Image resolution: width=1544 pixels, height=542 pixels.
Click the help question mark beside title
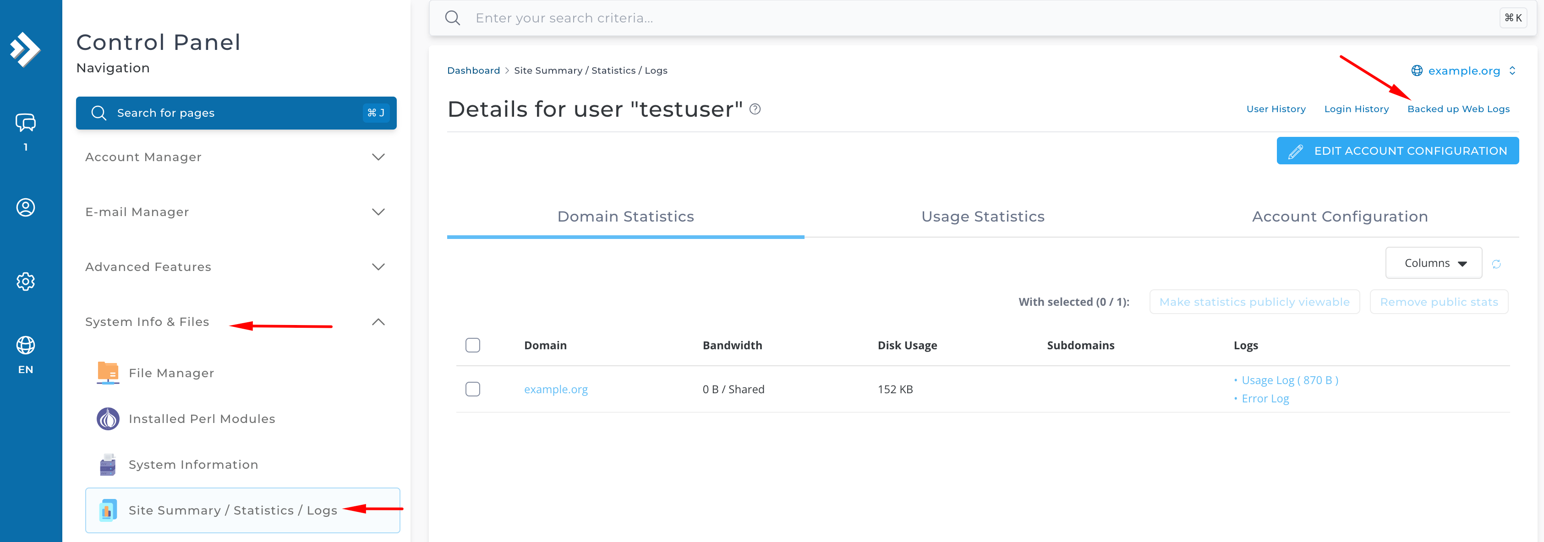pos(755,109)
